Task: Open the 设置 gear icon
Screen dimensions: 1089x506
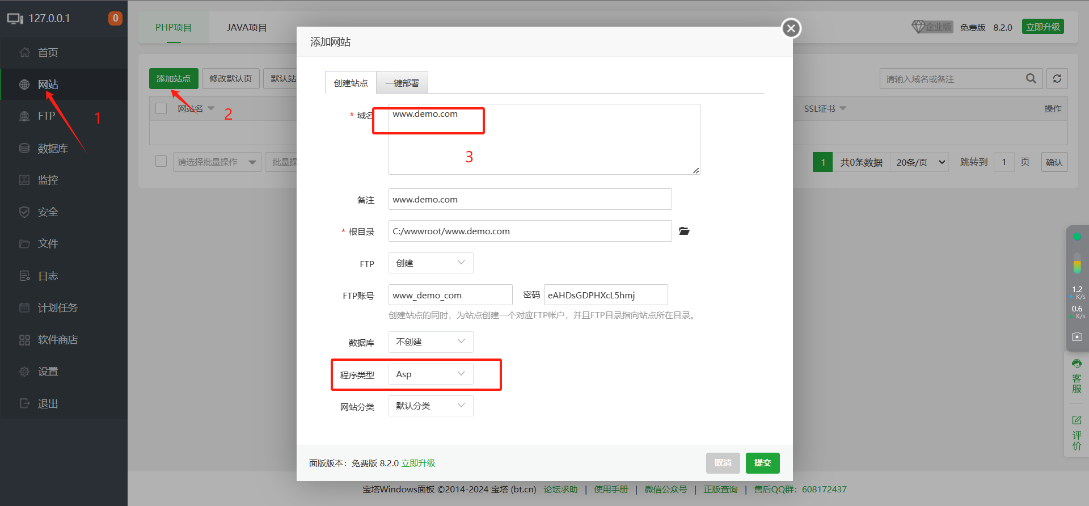Action: (x=24, y=372)
